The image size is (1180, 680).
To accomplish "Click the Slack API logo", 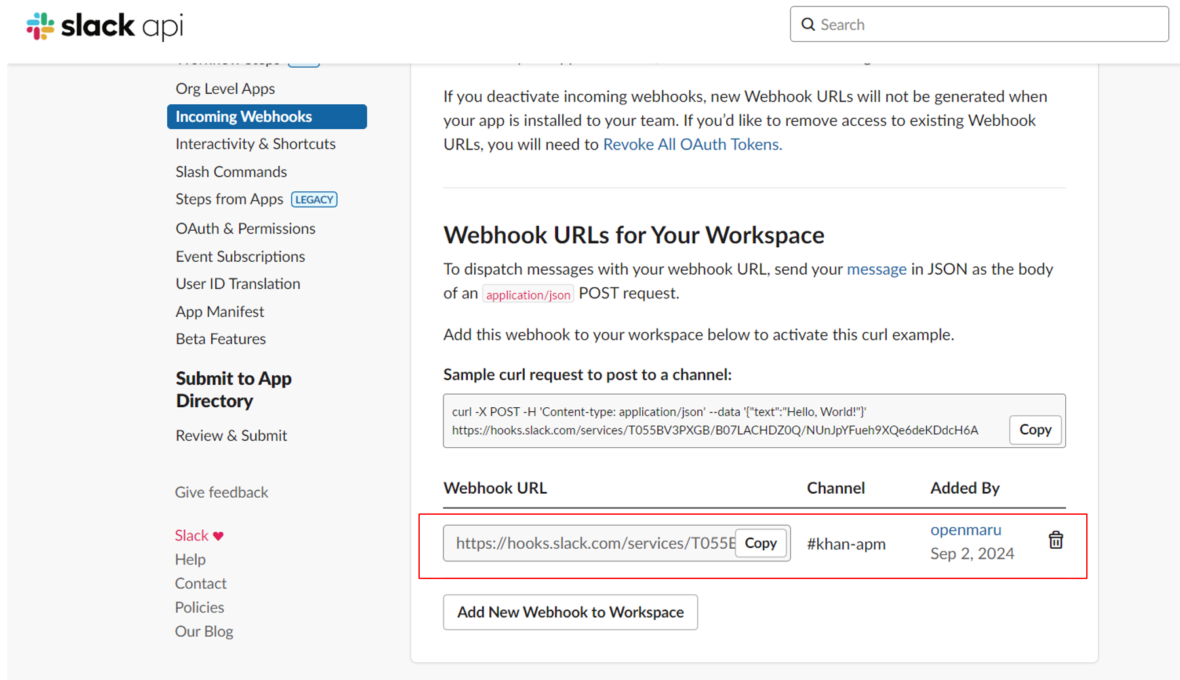I will point(105,26).
